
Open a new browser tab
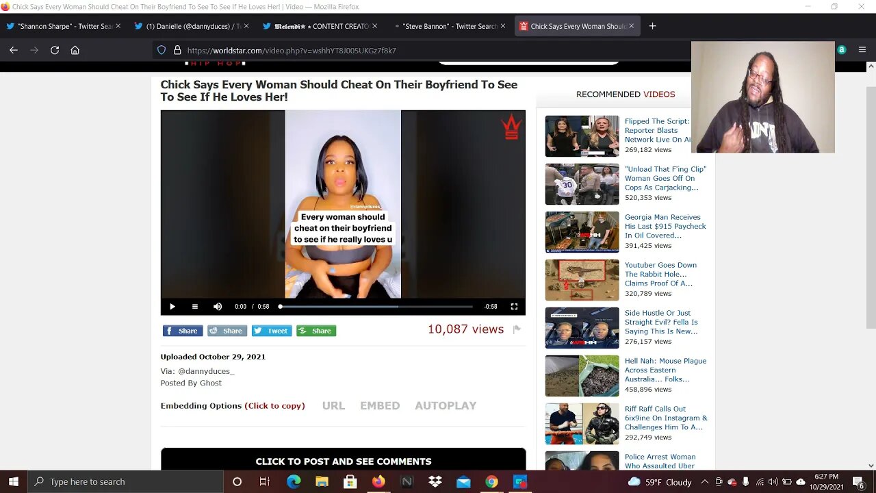652,26
